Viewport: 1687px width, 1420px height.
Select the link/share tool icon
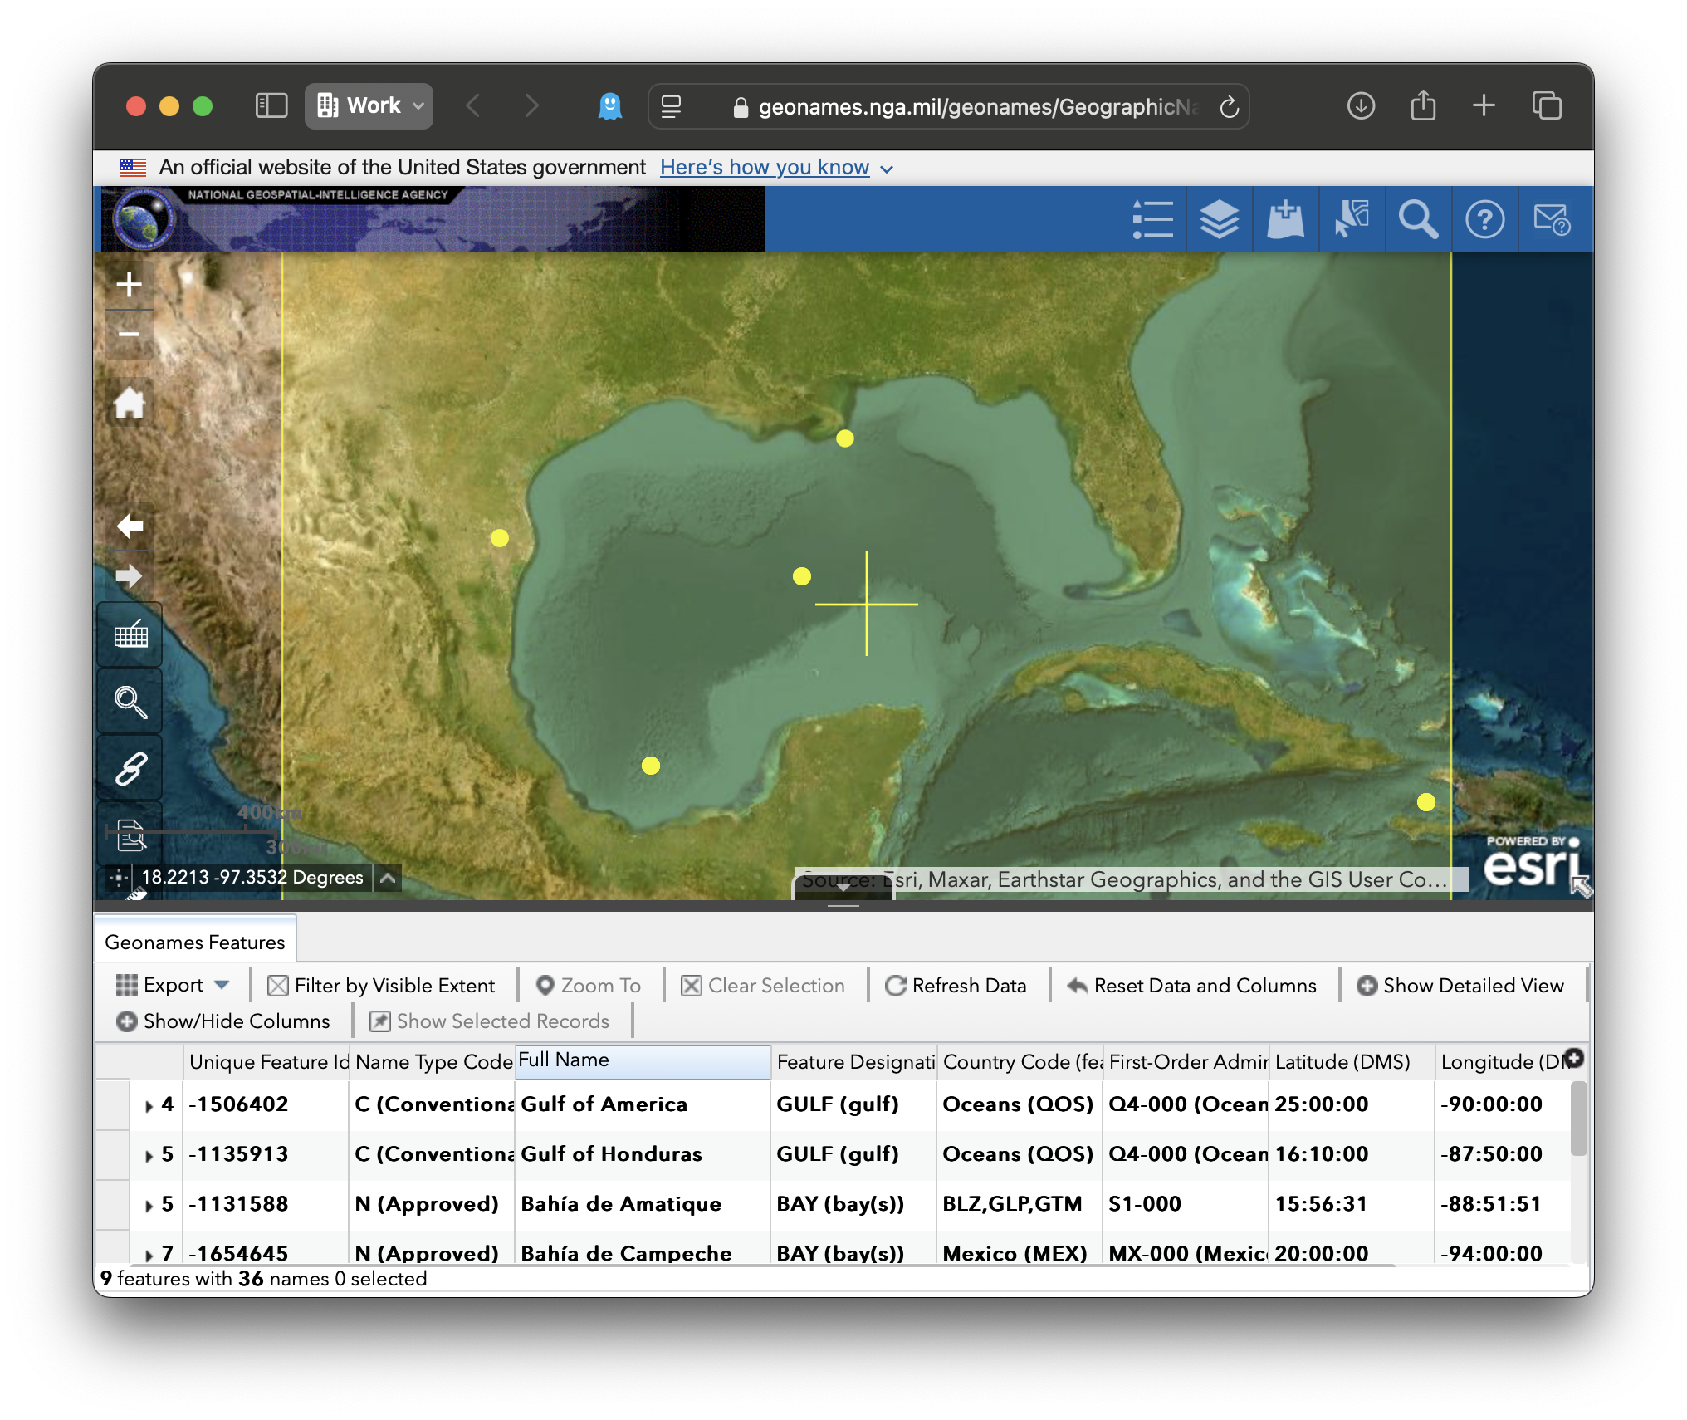click(x=130, y=768)
